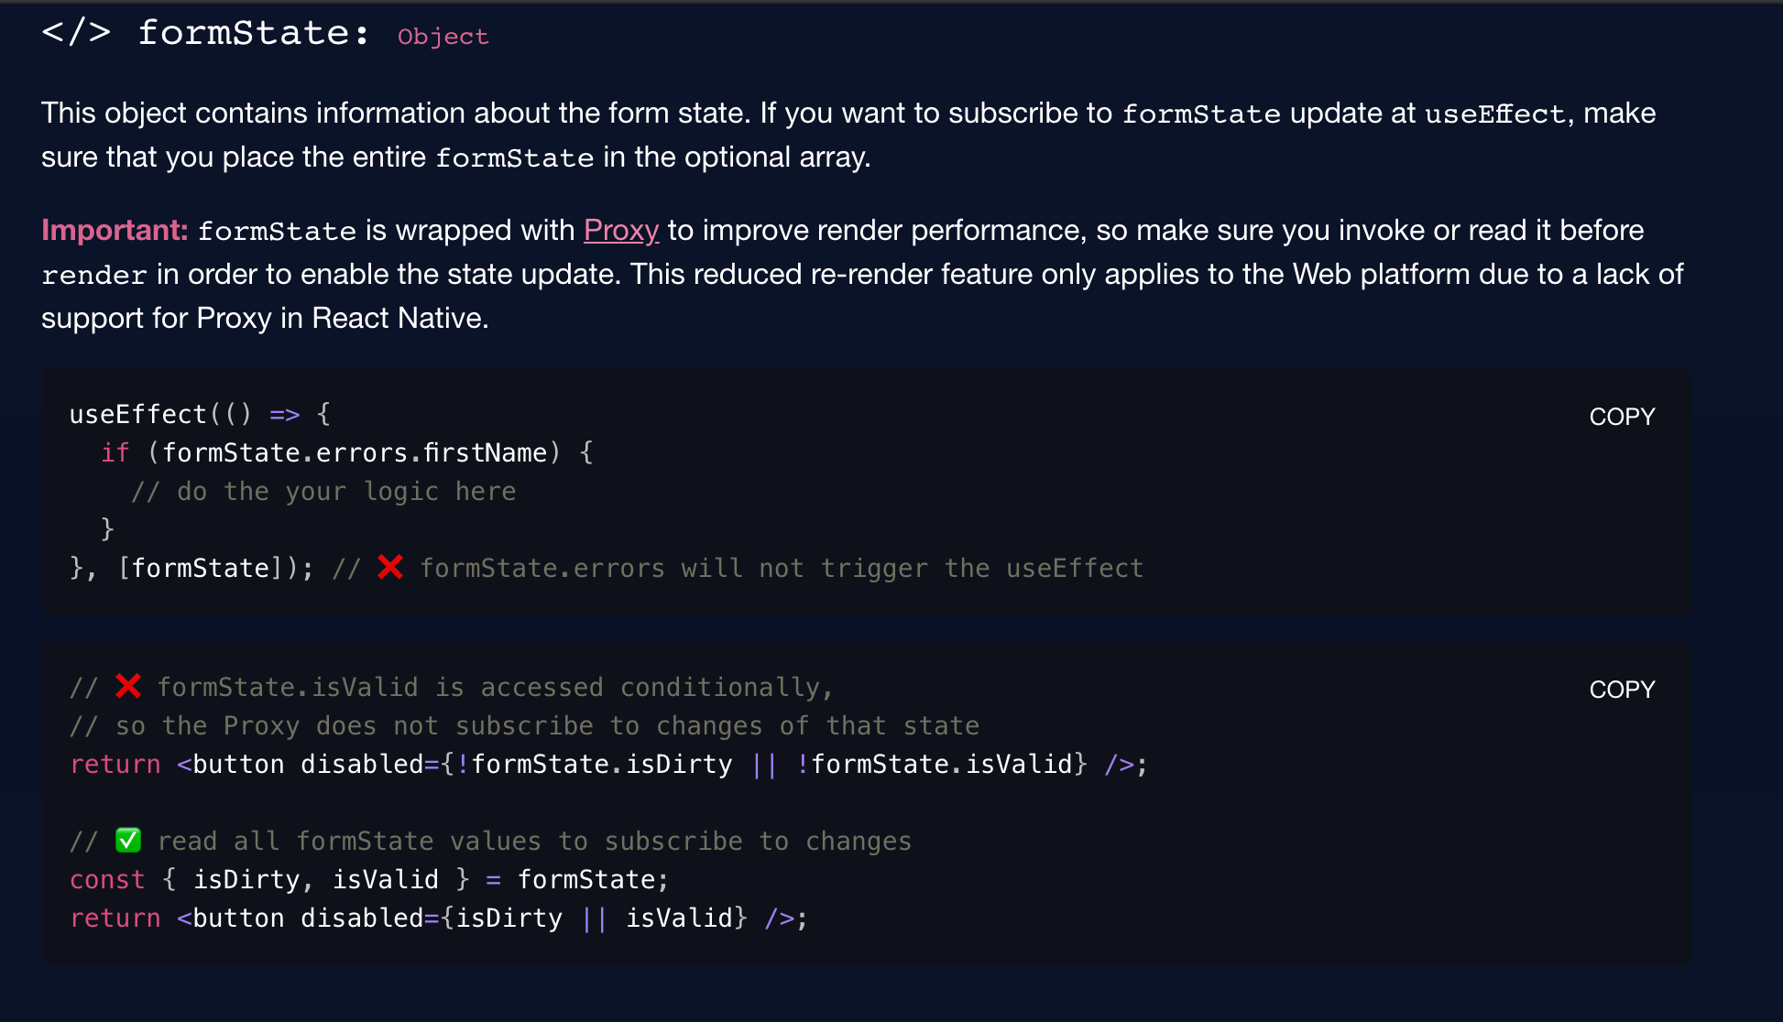Copy the isDirty isValid code block

(x=1622, y=690)
